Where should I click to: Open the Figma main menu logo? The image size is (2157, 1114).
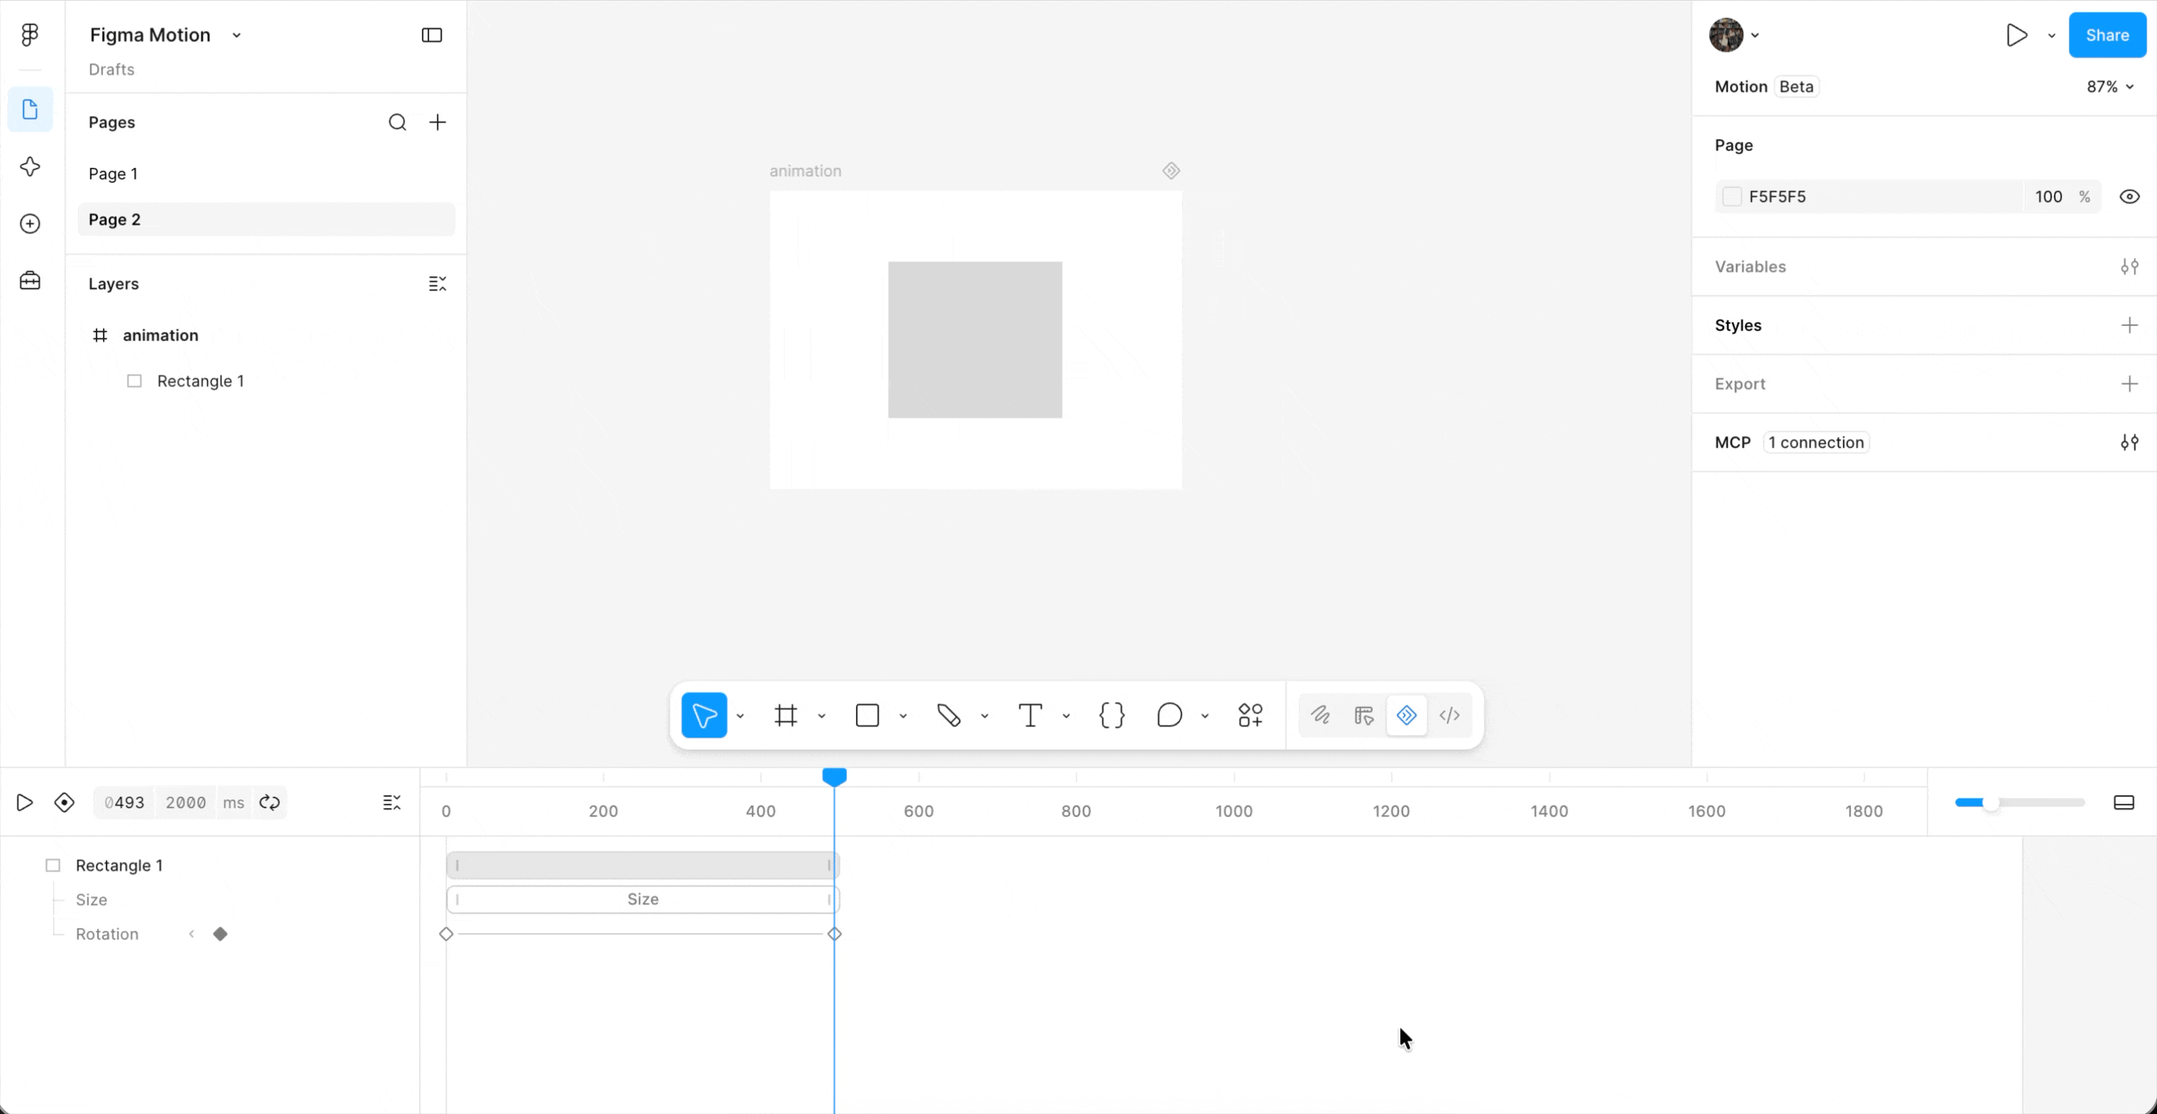[30, 34]
